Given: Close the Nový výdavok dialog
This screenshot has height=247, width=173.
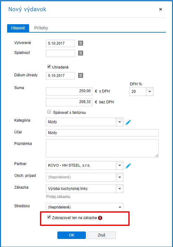Looking at the screenshot, I should pyautogui.click(x=161, y=9).
